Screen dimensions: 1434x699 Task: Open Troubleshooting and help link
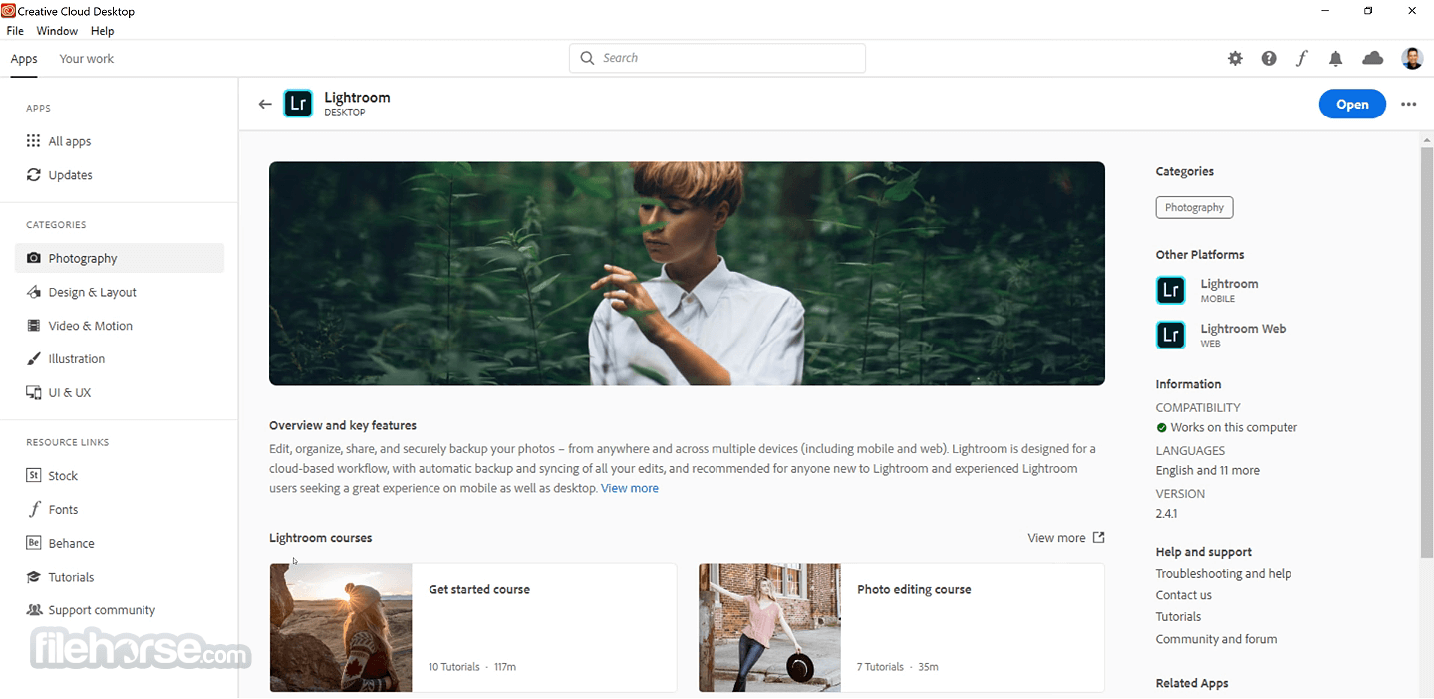tap(1223, 574)
